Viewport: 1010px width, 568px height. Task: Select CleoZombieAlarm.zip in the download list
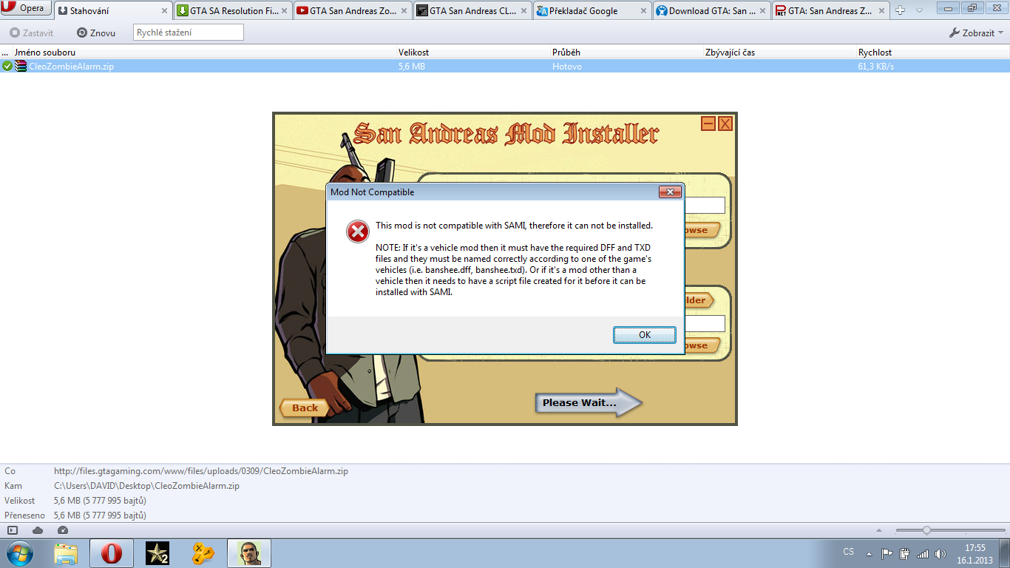71,67
